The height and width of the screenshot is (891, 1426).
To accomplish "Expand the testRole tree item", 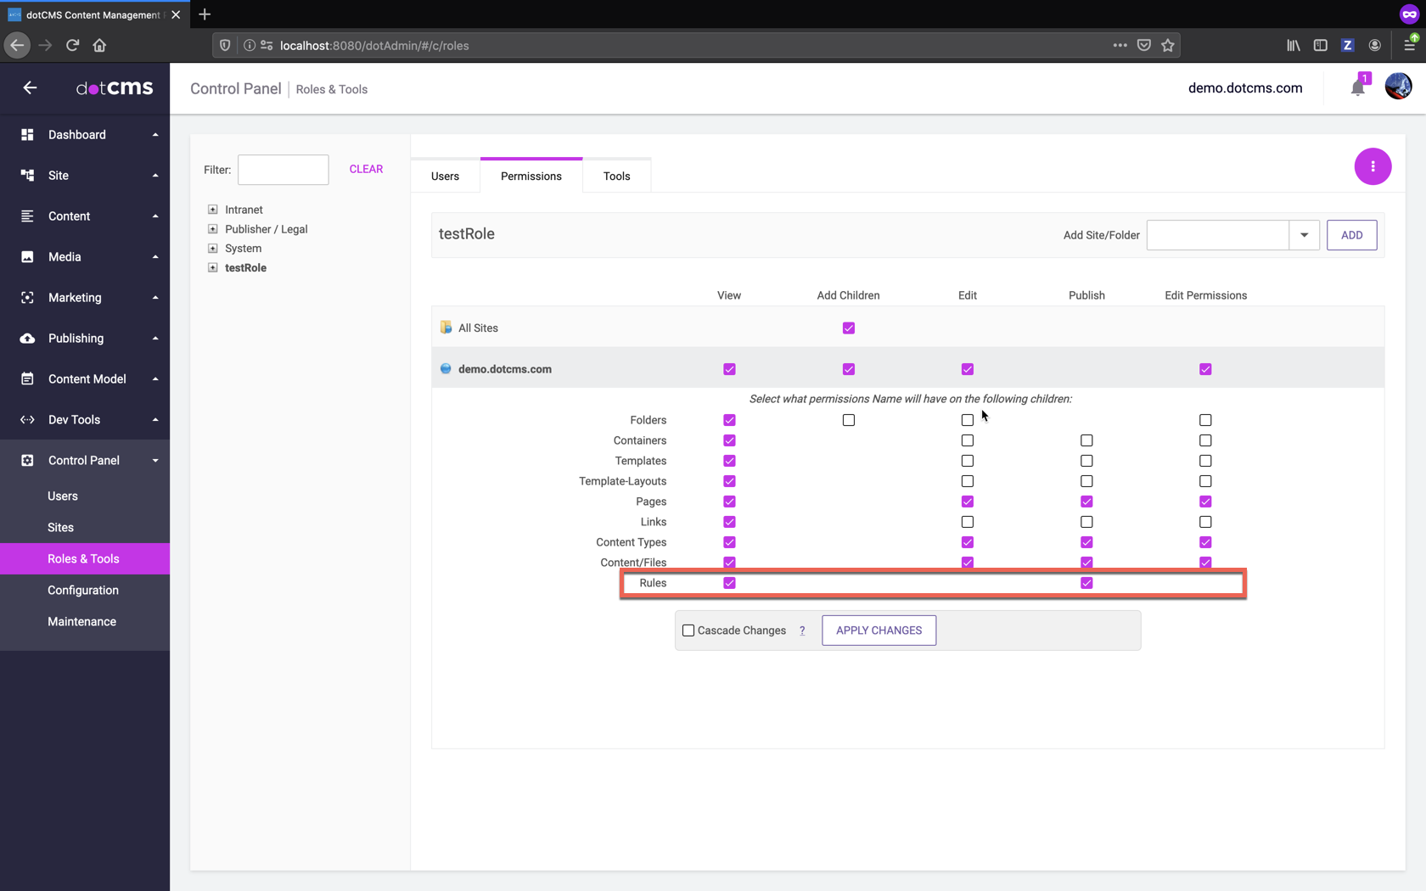I will tap(212, 267).
